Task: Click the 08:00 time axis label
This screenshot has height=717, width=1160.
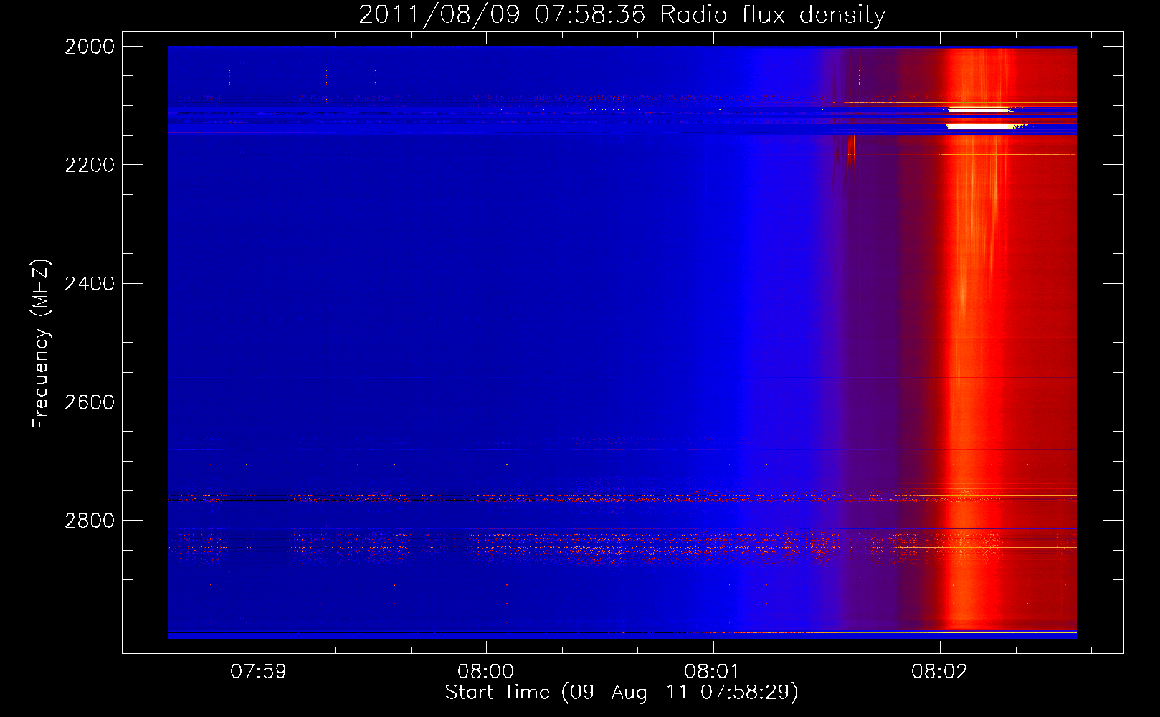Action: 485,671
